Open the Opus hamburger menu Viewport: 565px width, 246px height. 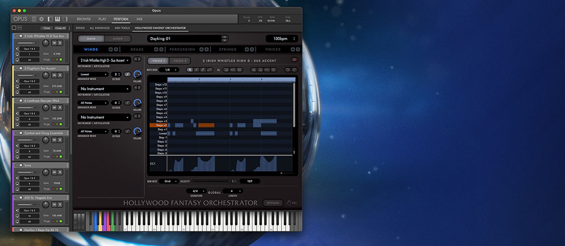point(34,19)
